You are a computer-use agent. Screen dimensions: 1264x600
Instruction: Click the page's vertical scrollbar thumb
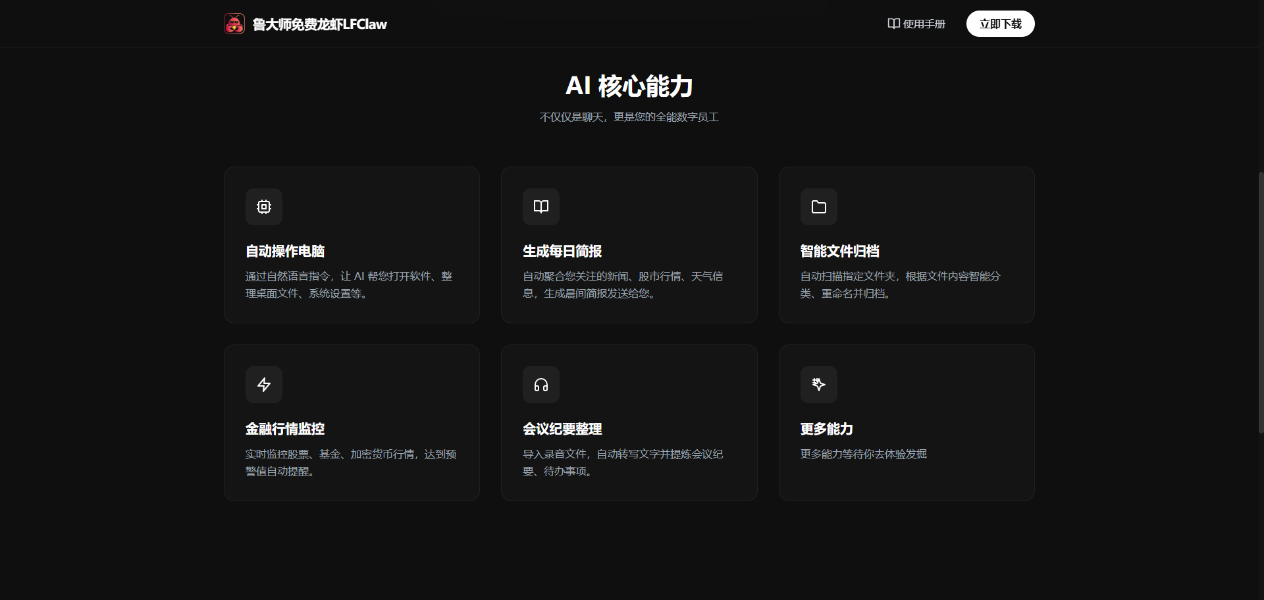(x=1260, y=303)
